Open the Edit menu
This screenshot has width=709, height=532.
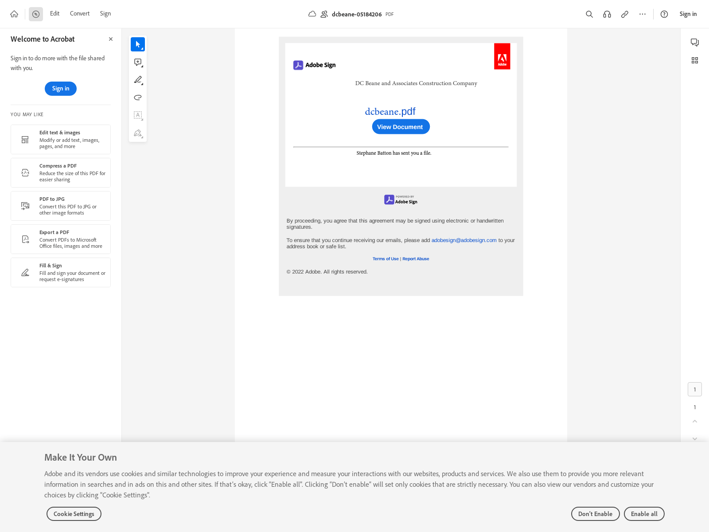[x=55, y=14]
